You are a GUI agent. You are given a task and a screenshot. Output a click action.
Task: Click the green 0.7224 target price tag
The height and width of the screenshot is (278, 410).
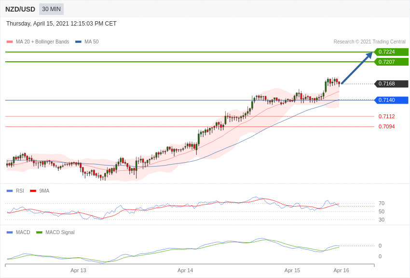[391, 52]
